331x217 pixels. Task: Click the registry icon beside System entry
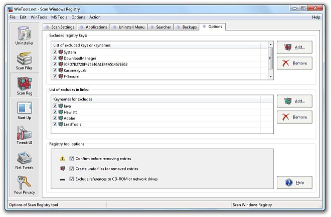click(x=61, y=52)
